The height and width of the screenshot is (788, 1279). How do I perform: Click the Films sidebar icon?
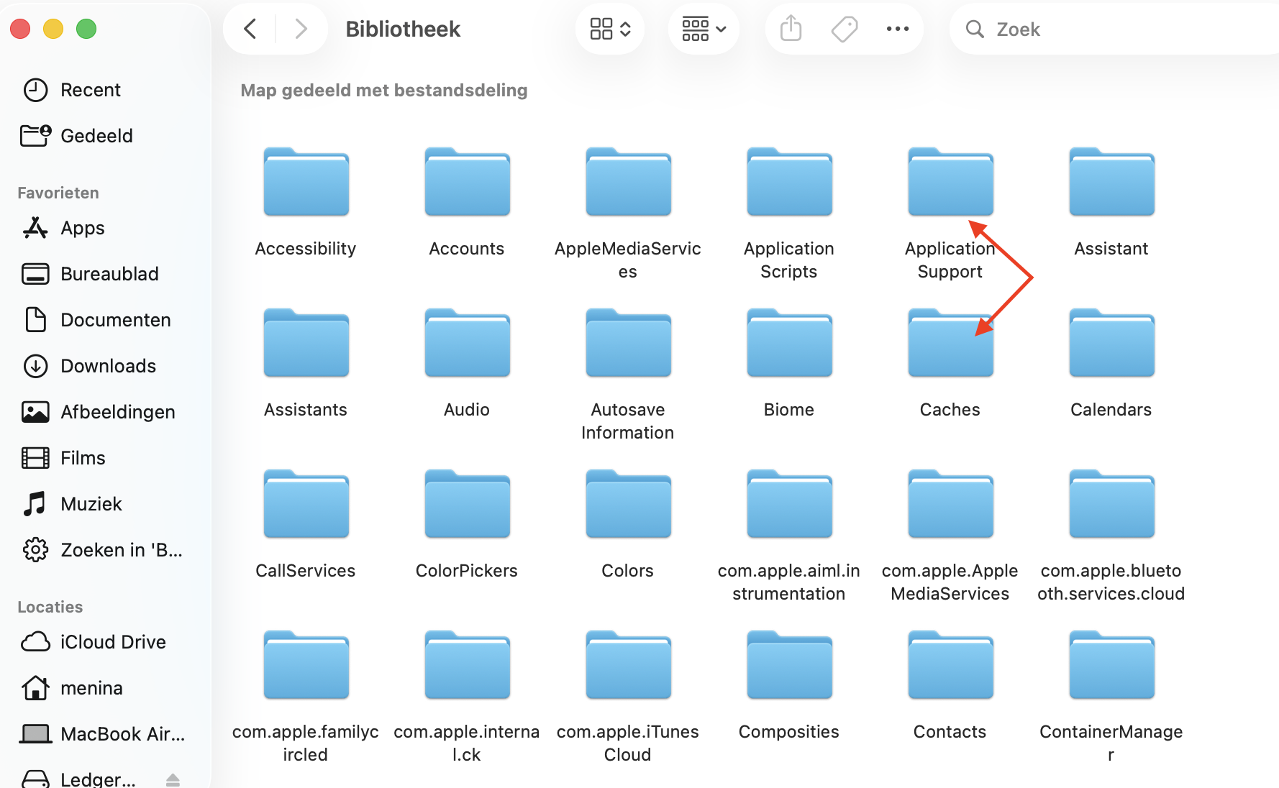[35, 457]
